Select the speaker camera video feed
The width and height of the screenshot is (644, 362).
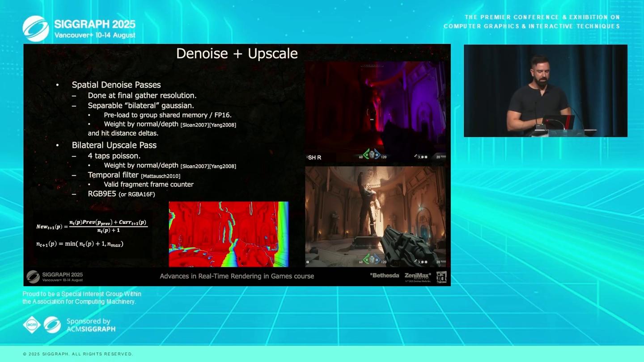[545, 91]
